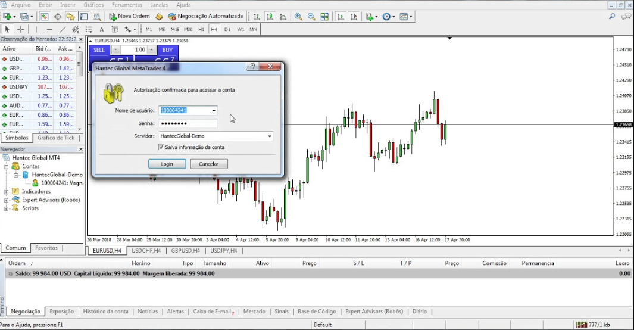Image resolution: width=634 pixels, height=330 pixels.
Task: Click the New Chart toolbar icon
Action: coord(7,17)
